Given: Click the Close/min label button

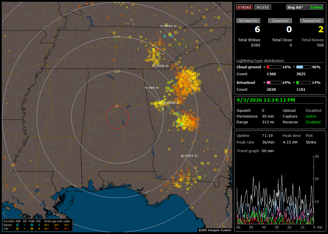Looking at the screenshot, I should pyautogui.click(x=280, y=21).
